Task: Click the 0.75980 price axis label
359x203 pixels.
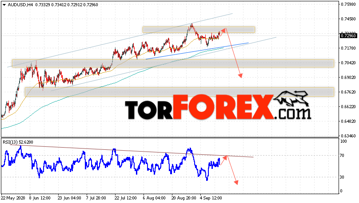Action: (348, 4)
